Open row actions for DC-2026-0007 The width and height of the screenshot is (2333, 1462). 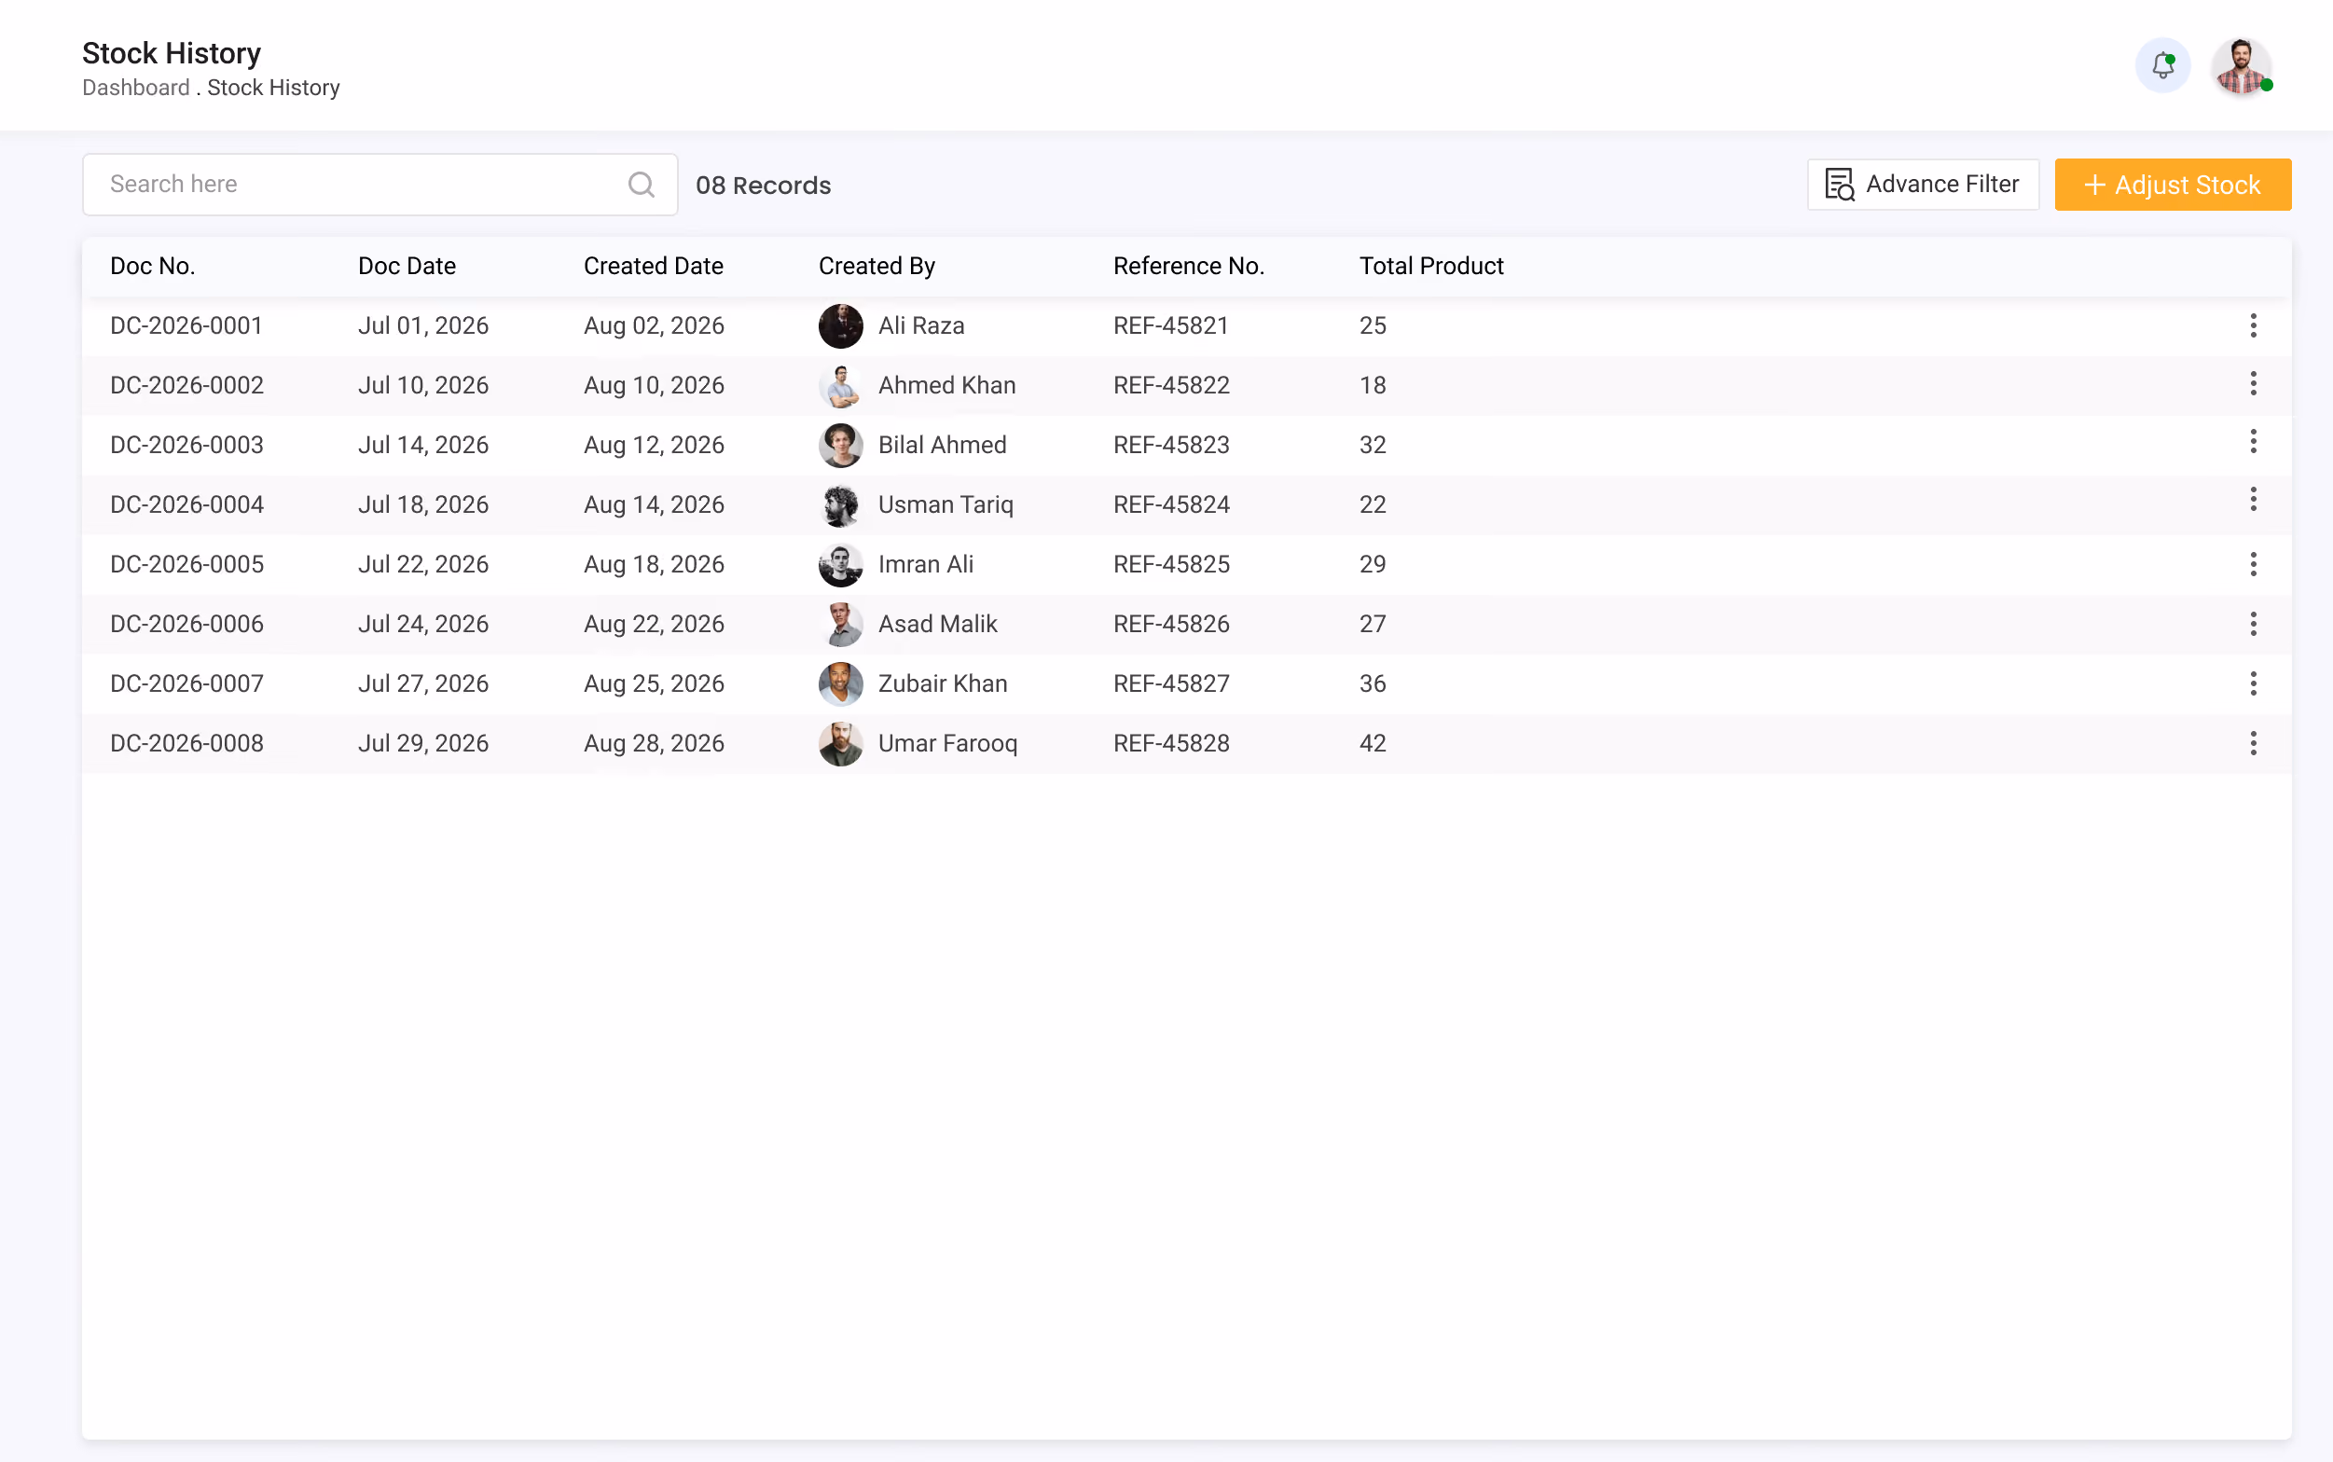click(x=2253, y=684)
